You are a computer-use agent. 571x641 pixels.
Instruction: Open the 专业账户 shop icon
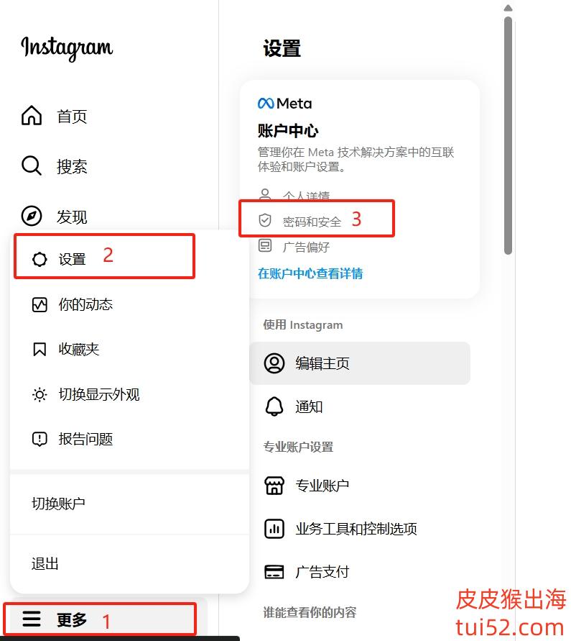point(274,486)
